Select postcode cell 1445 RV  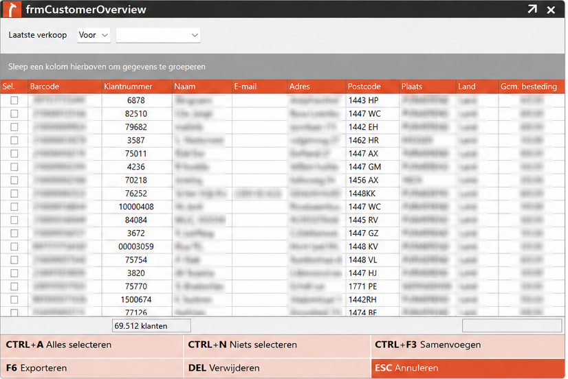pos(373,220)
